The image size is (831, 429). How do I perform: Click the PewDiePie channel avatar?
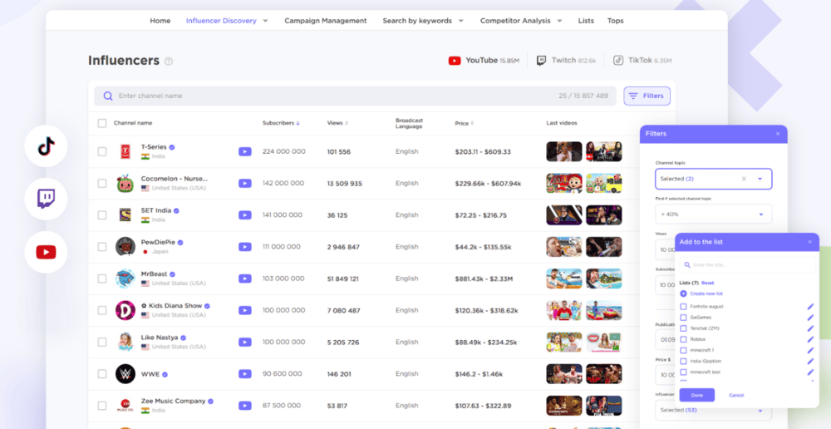coord(125,247)
